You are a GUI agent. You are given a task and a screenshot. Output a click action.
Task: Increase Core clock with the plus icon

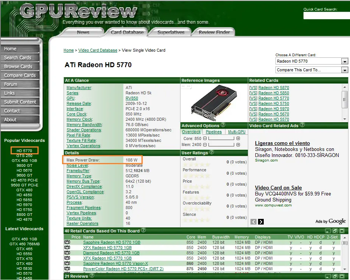238,138
